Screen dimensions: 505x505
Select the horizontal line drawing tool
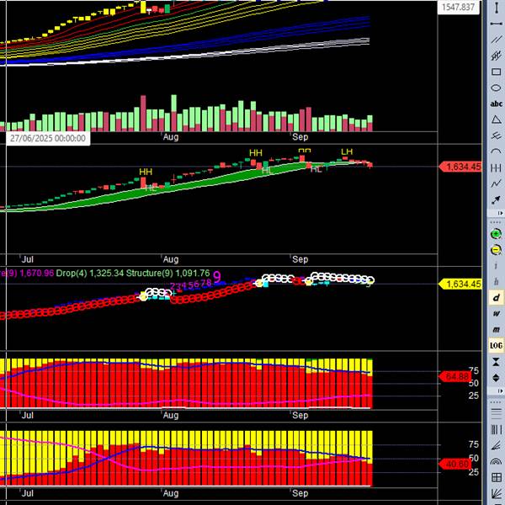point(496,24)
